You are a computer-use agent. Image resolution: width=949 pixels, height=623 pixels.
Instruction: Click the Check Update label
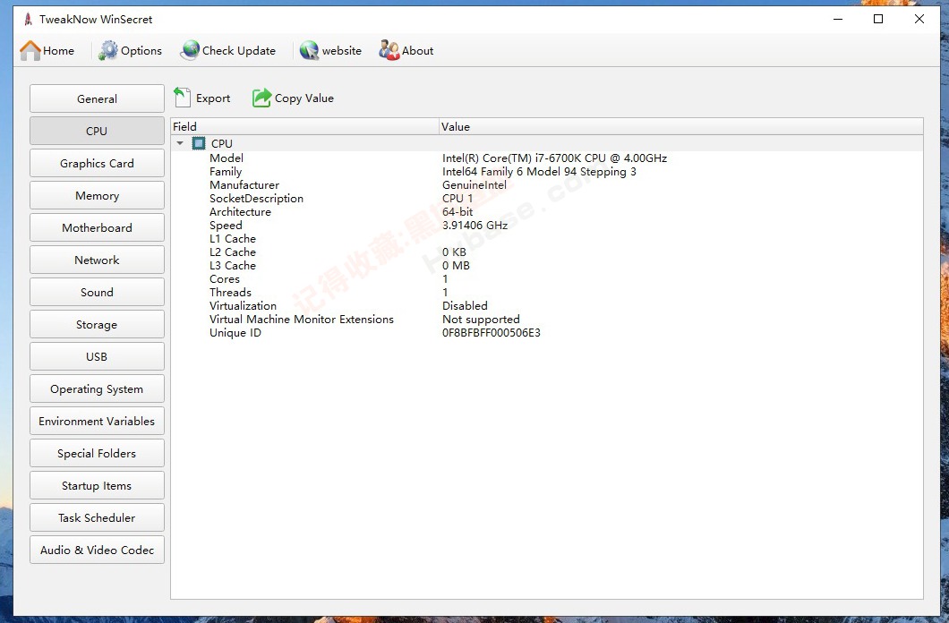click(239, 51)
